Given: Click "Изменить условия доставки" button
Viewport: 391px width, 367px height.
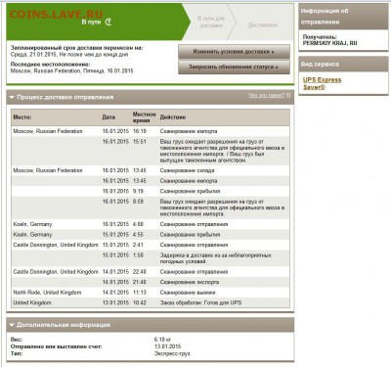Looking at the screenshot, I should click(x=234, y=52).
